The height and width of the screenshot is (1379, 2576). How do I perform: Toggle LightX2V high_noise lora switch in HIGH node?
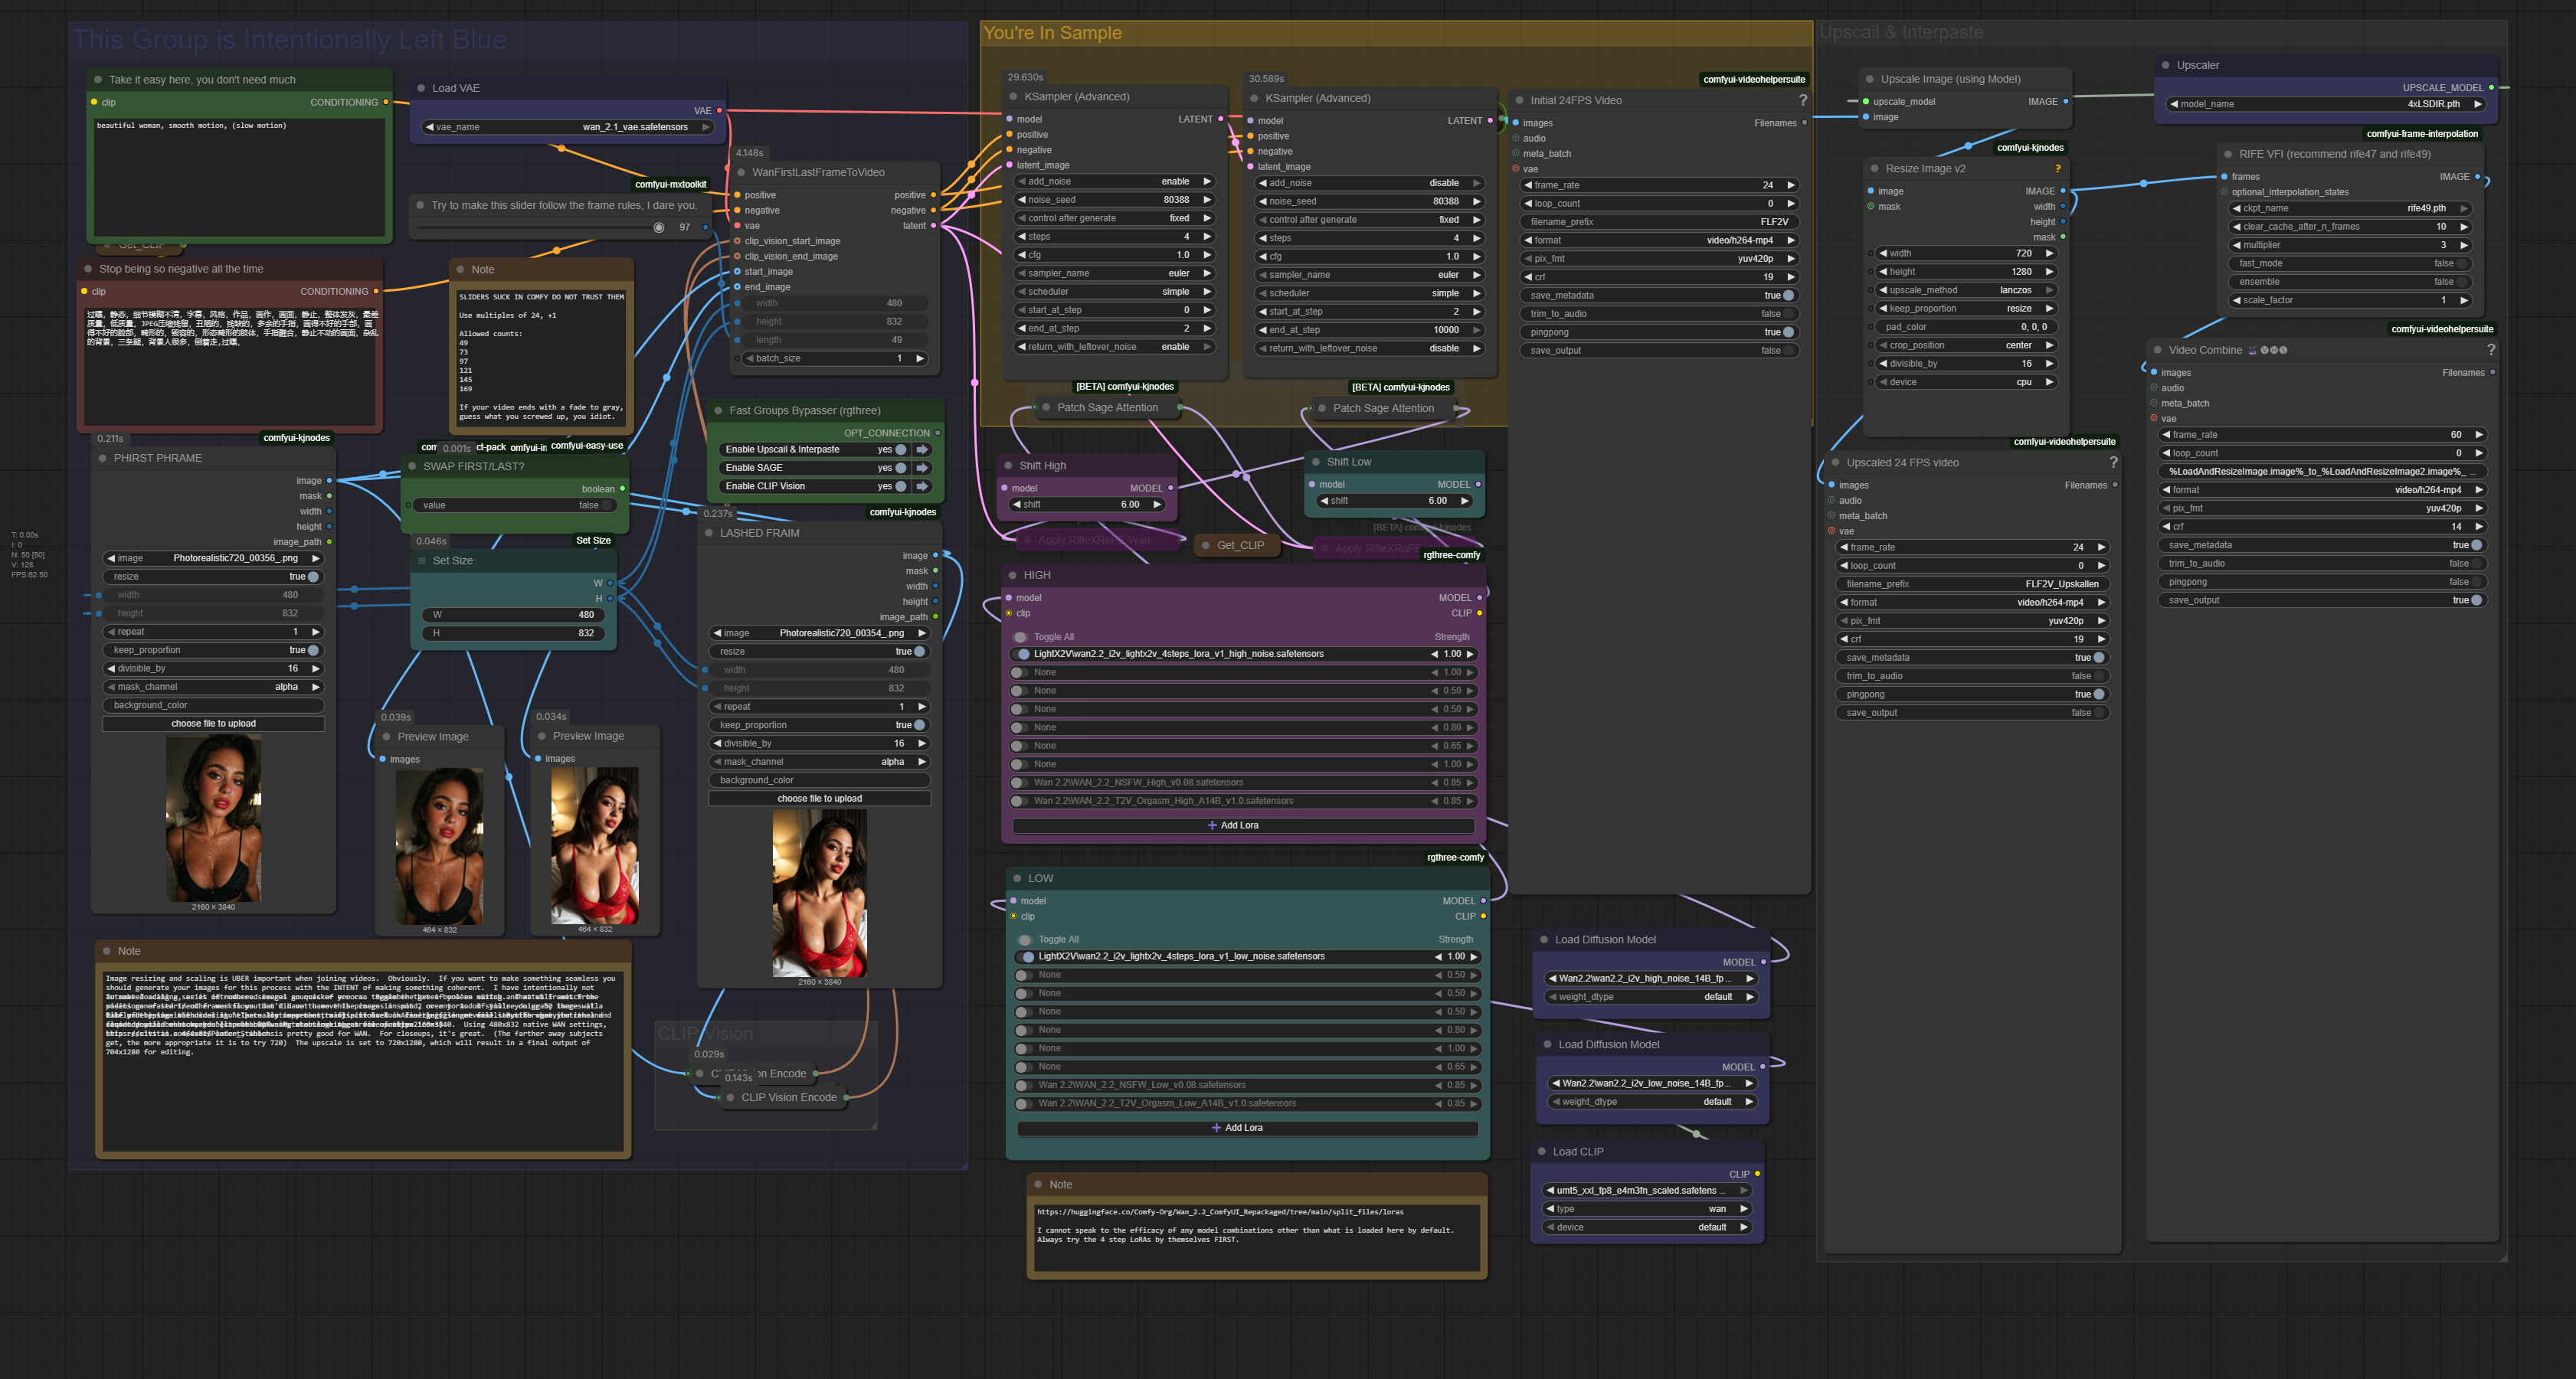point(1023,655)
